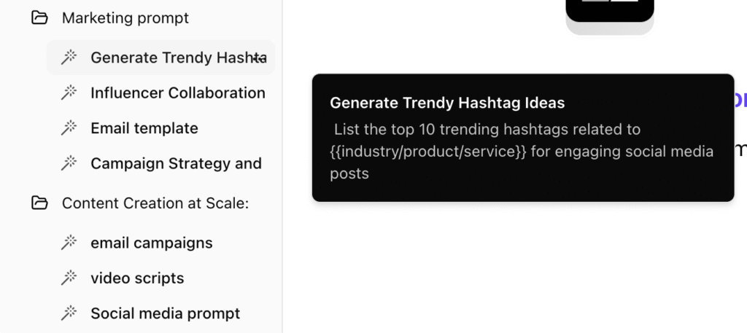The width and height of the screenshot is (747, 333).
Task: Click the wand icon next to video scripts
Action: click(x=69, y=278)
